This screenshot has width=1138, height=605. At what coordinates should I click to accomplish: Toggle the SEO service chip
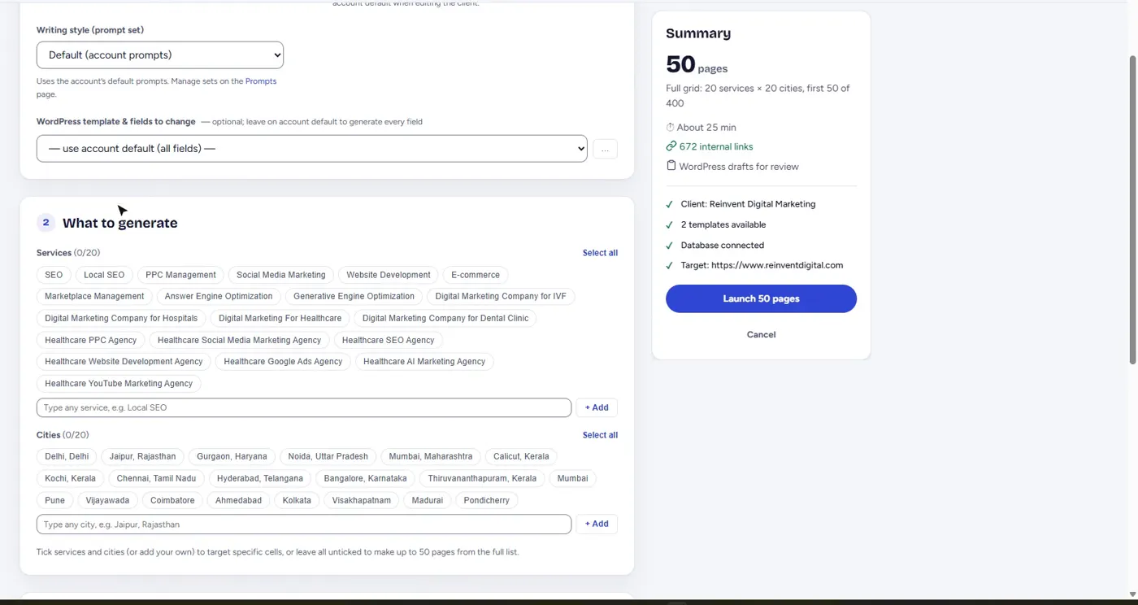54,275
